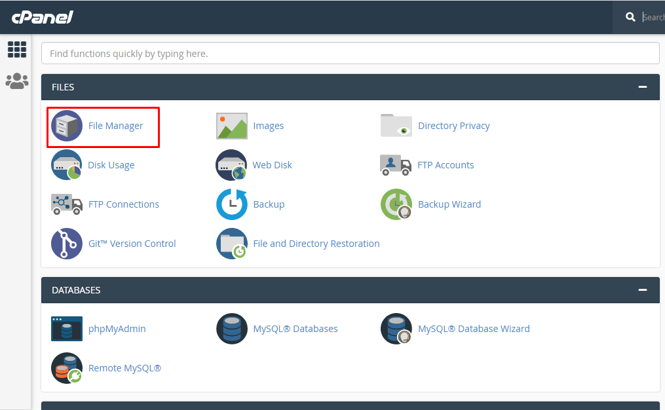This screenshot has height=410, width=665.
Task: Click the MySQL Databases link
Action: [x=295, y=329]
